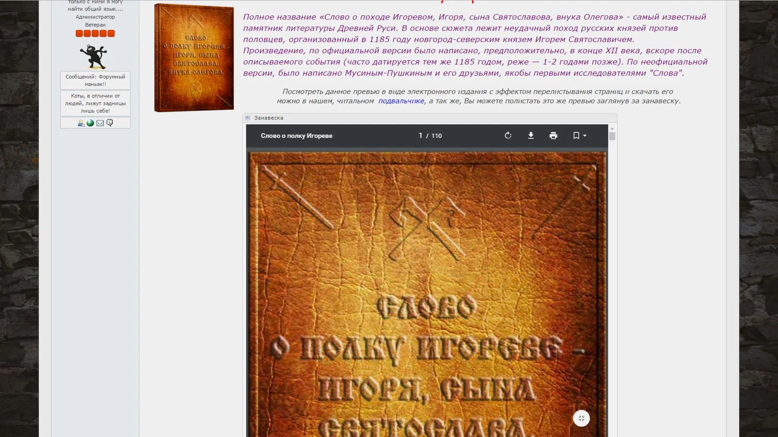Follow the подвальчике link
Screen dimensions: 778x437
(401, 101)
